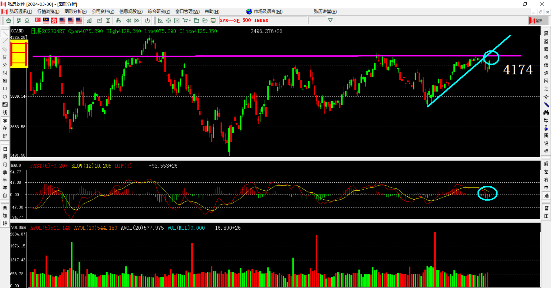This screenshot has width=551, height=288.
Task: Click the satellite dish toolbar icon
Action: point(19,20)
